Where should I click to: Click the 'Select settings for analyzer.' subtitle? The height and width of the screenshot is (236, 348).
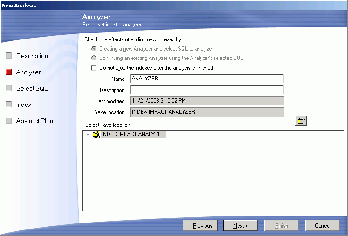(113, 25)
